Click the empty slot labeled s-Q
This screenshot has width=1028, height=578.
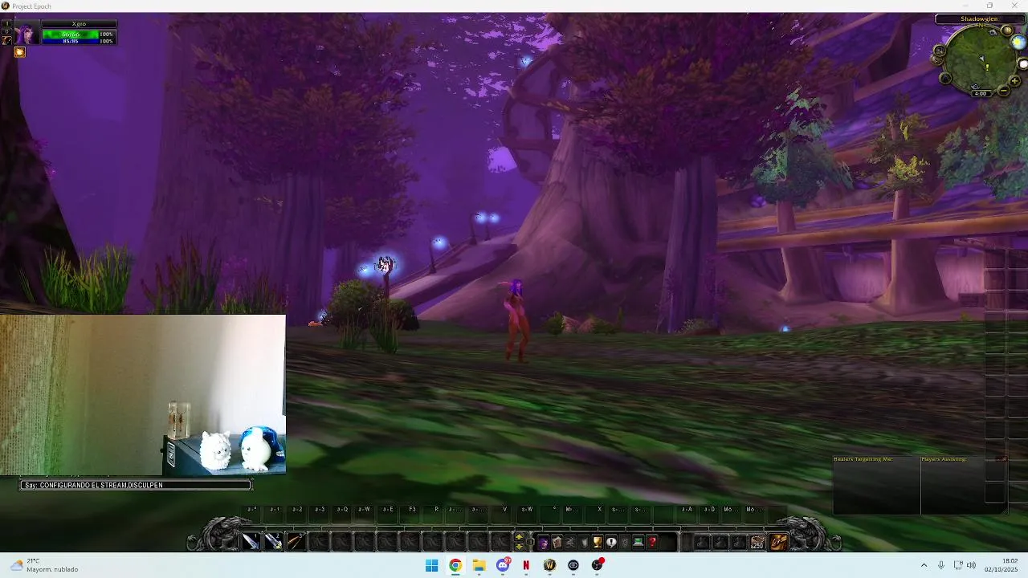(341, 516)
